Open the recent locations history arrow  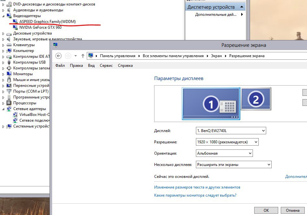pyautogui.click(x=75, y=56)
